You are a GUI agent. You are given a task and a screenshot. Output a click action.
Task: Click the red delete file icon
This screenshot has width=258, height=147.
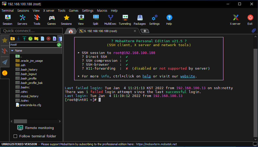48,39
